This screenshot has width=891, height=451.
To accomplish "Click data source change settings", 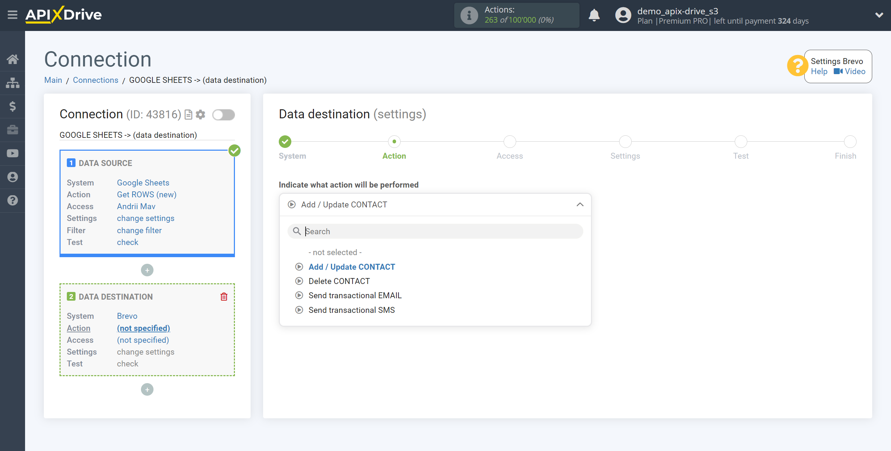I will coord(145,218).
